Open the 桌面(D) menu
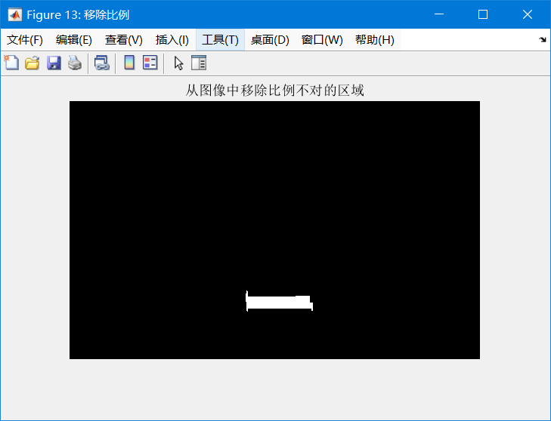Image resolution: width=551 pixels, height=421 pixels. (270, 40)
